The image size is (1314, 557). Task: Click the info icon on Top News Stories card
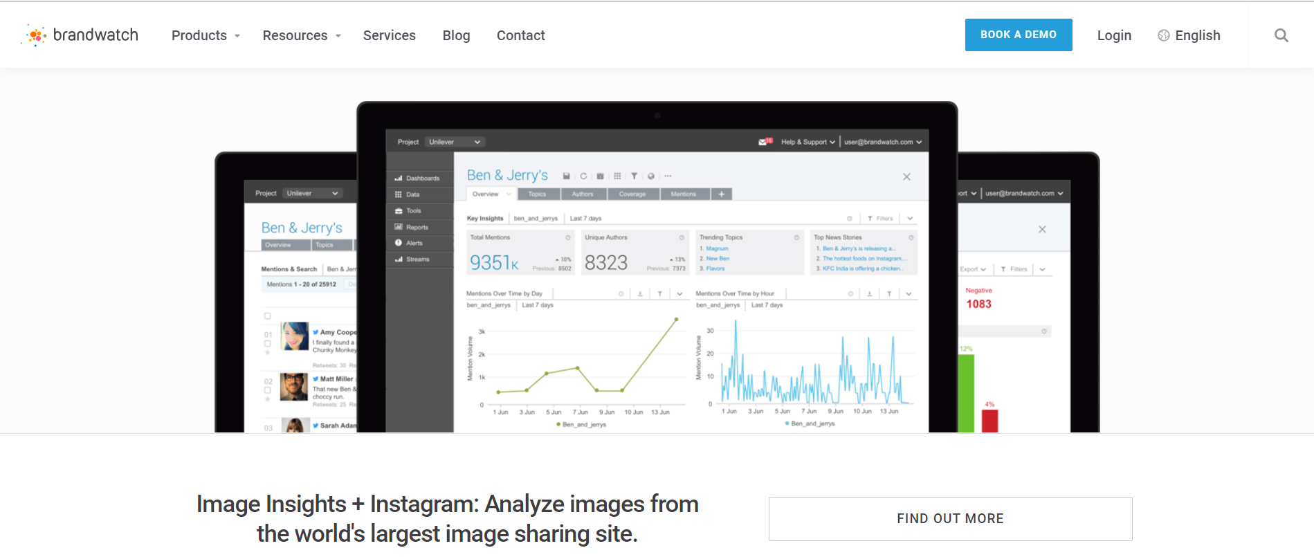pyautogui.click(x=911, y=237)
